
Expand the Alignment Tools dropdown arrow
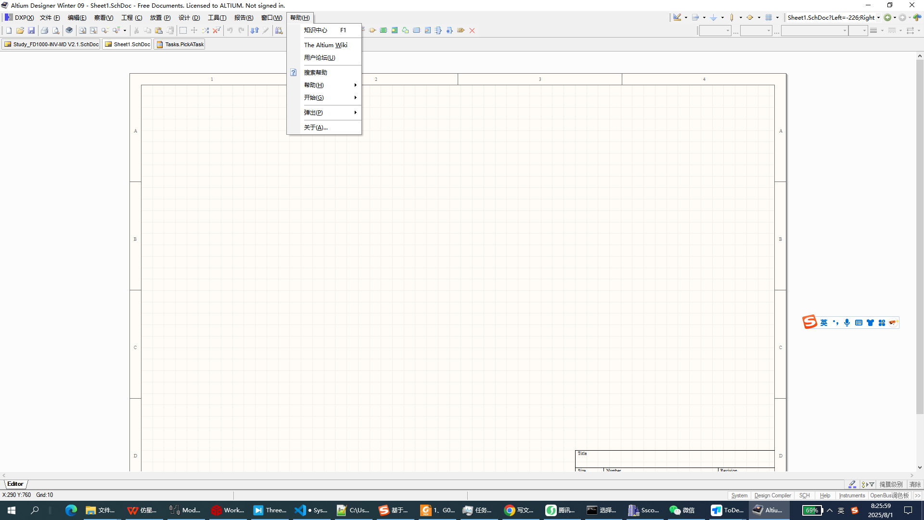click(x=704, y=17)
